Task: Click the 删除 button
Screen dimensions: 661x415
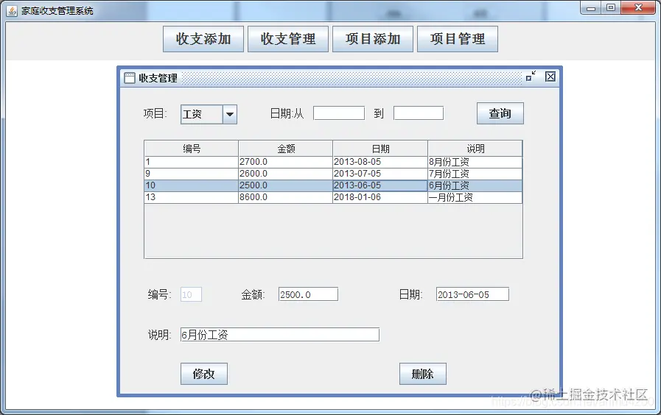Action: tap(423, 374)
